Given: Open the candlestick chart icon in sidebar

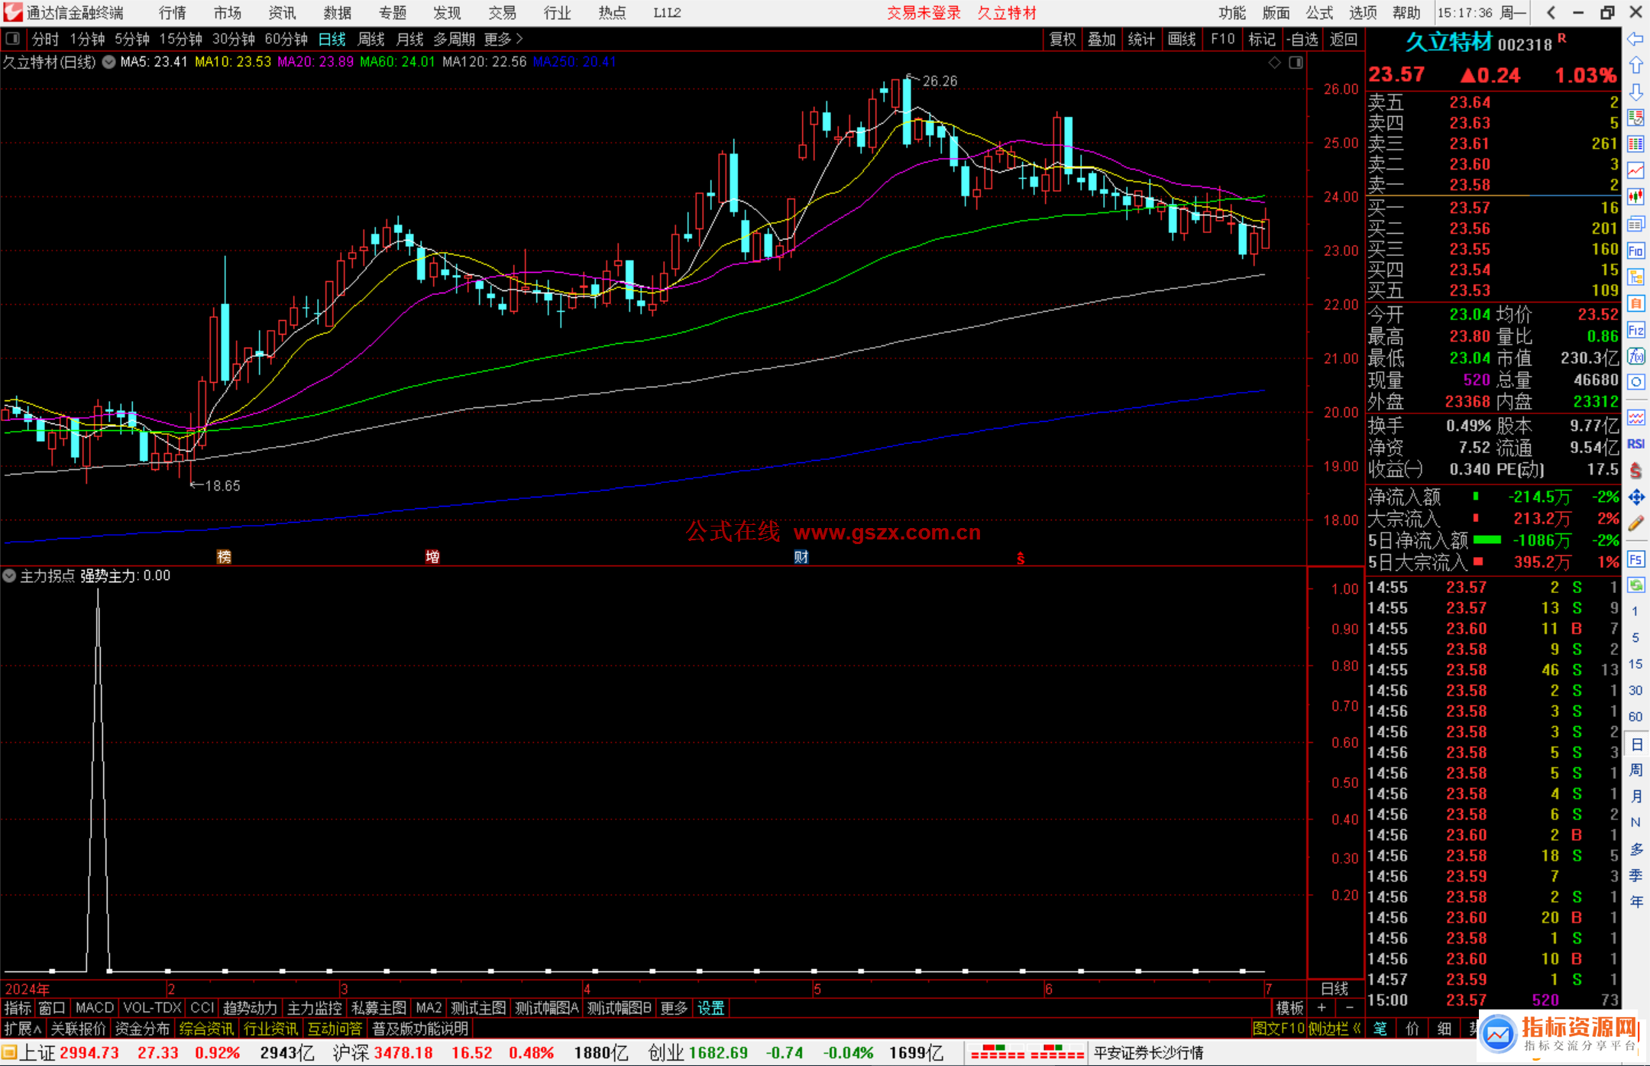Looking at the screenshot, I should (1635, 197).
